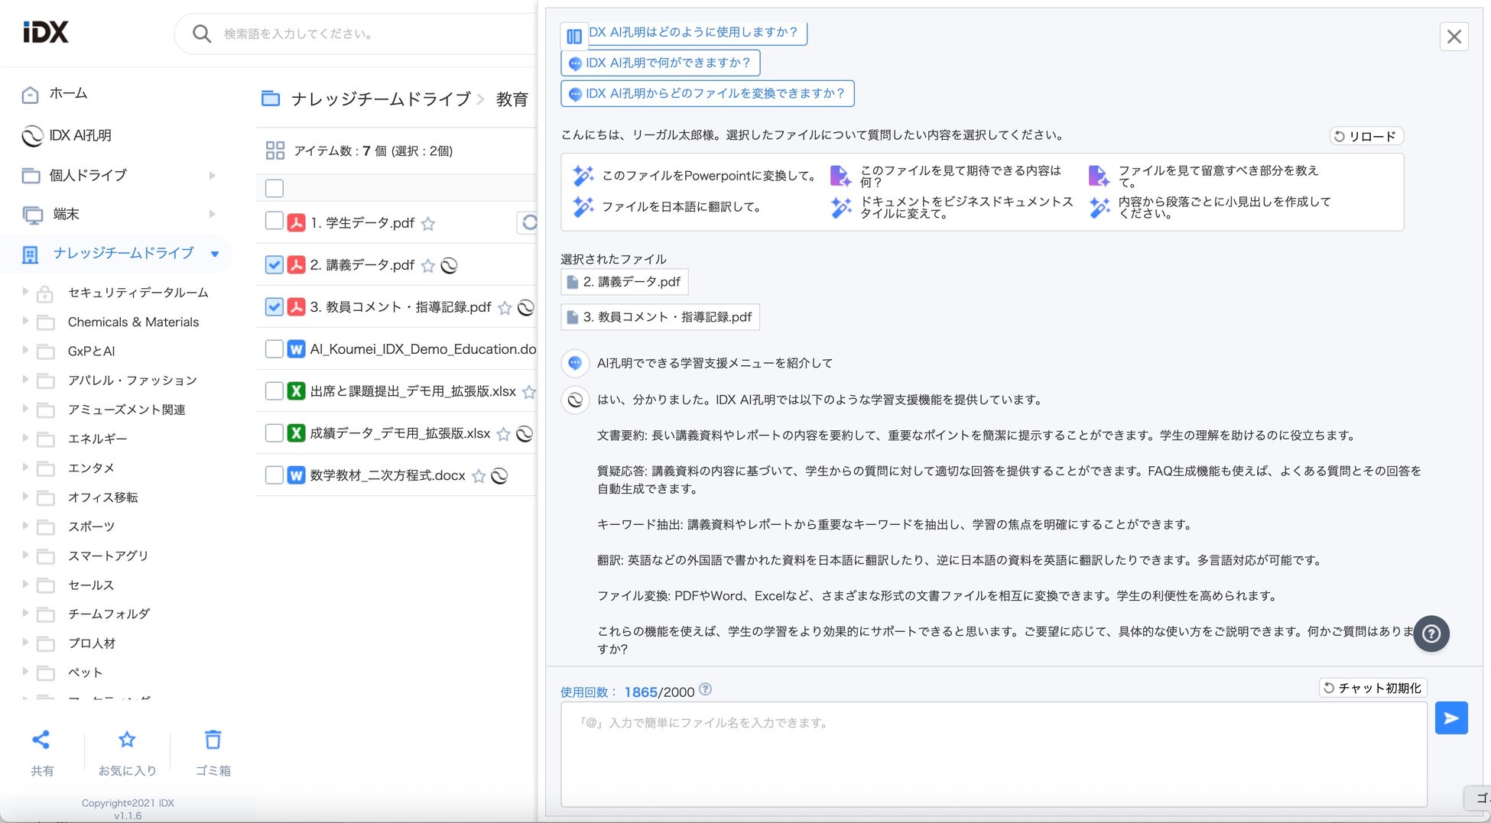The height and width of the screenshot is (823, 1491).
Task: Open the オフィス移転 folder in tree
Action: (103, 497)
